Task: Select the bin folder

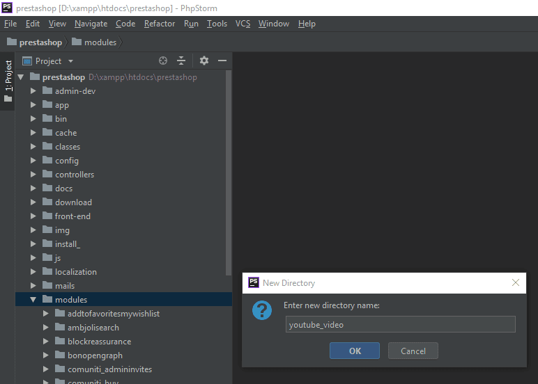Action: 61,119
